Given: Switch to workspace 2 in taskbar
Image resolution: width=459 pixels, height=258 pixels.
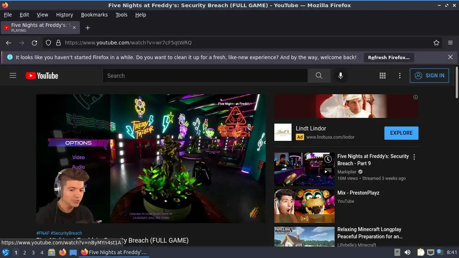Looking at the screenshot, I should 24,253.
